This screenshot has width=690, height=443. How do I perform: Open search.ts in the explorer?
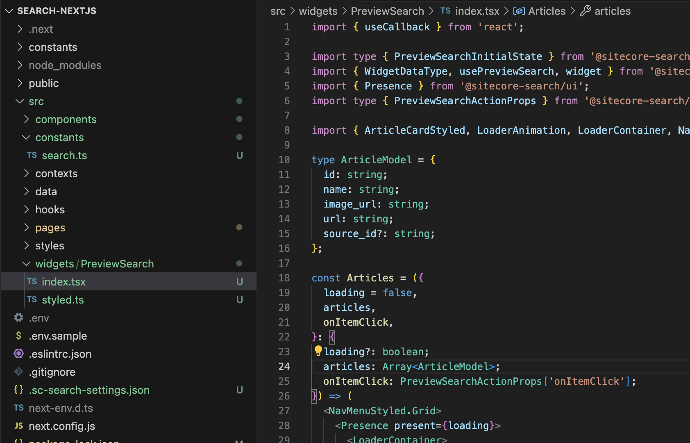[64, 155]
